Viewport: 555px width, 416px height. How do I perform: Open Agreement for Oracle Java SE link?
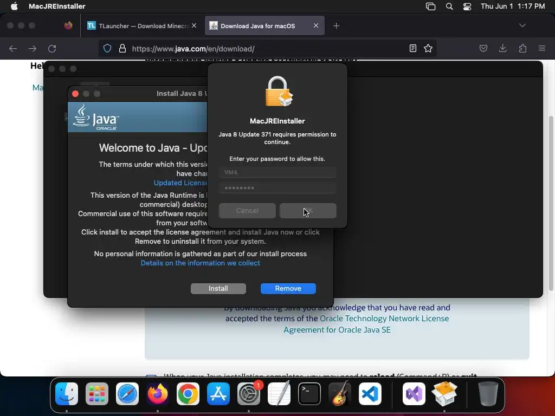point(337,330)
